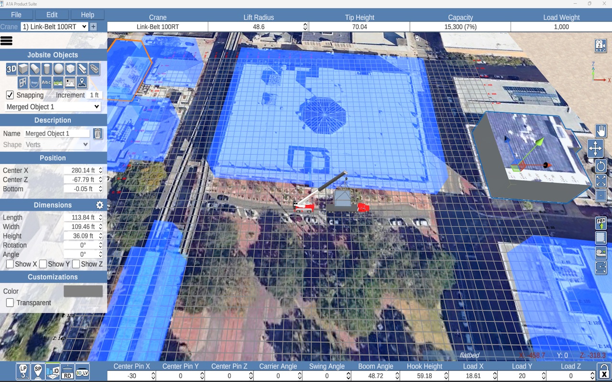Open the SP site plan view
612x382 pixels.
coord(38,371)
